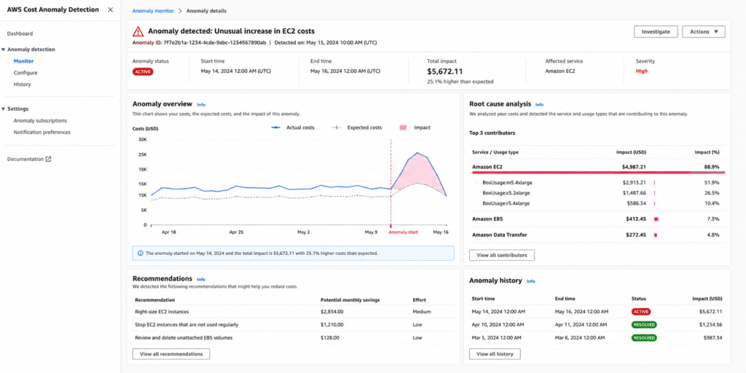Click the info circle icon in anomaly summary banner

click(140, 253)
